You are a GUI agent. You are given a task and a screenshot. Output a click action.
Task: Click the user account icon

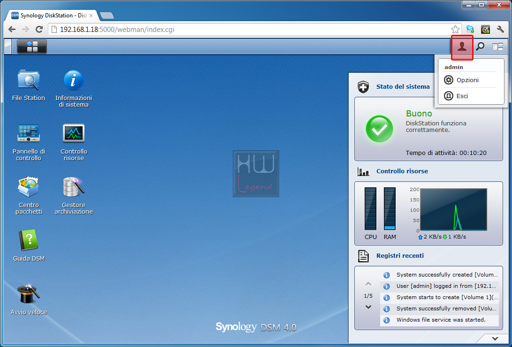pyautogui.click(x=462, y=47)
